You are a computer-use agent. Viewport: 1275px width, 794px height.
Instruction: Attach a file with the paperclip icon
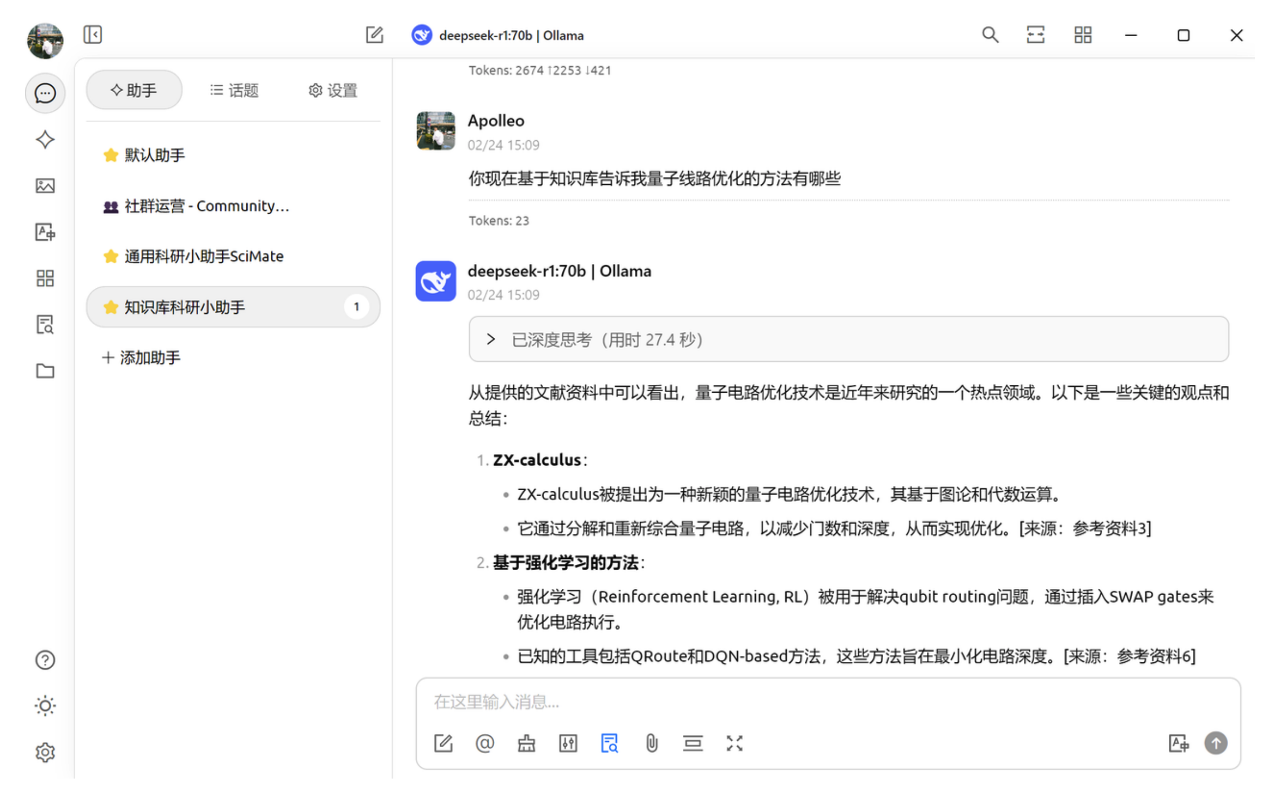[651, 743]
